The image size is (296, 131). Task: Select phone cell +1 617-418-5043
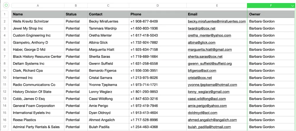click(158, 35)
